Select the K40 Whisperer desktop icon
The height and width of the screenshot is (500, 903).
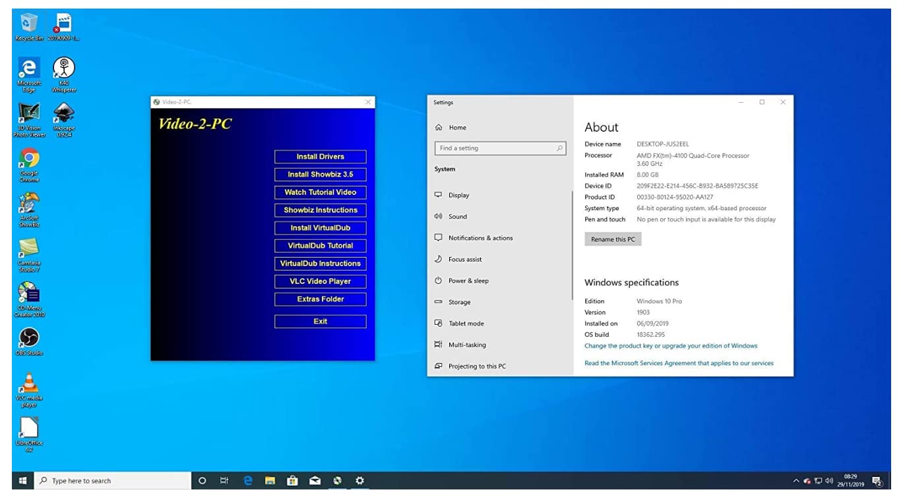tap(64, 70)
